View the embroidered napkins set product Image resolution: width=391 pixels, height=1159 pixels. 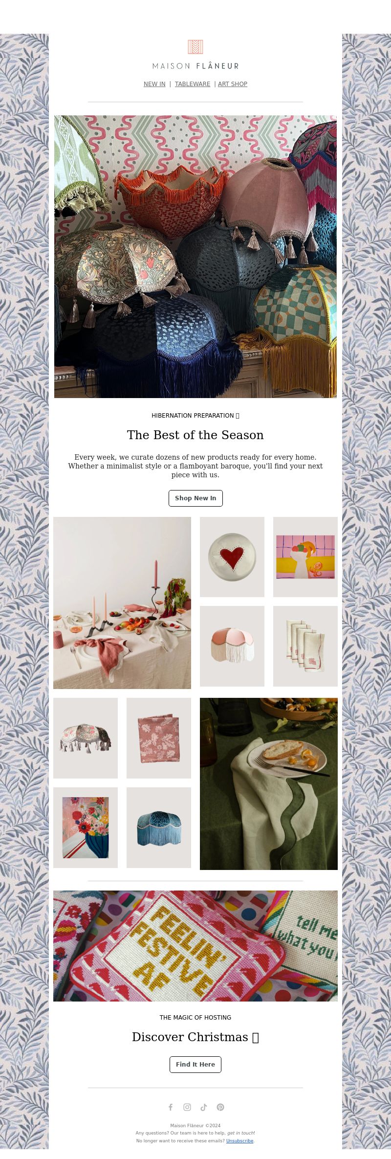pos(305,646)
